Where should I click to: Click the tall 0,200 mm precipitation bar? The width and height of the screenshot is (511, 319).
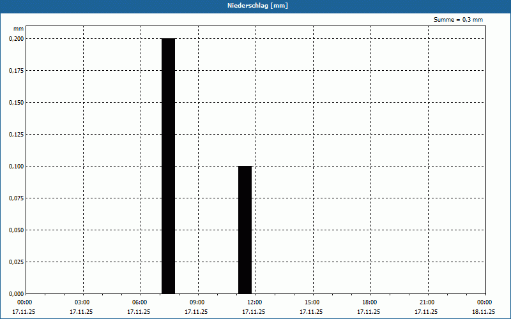[168, 166]
